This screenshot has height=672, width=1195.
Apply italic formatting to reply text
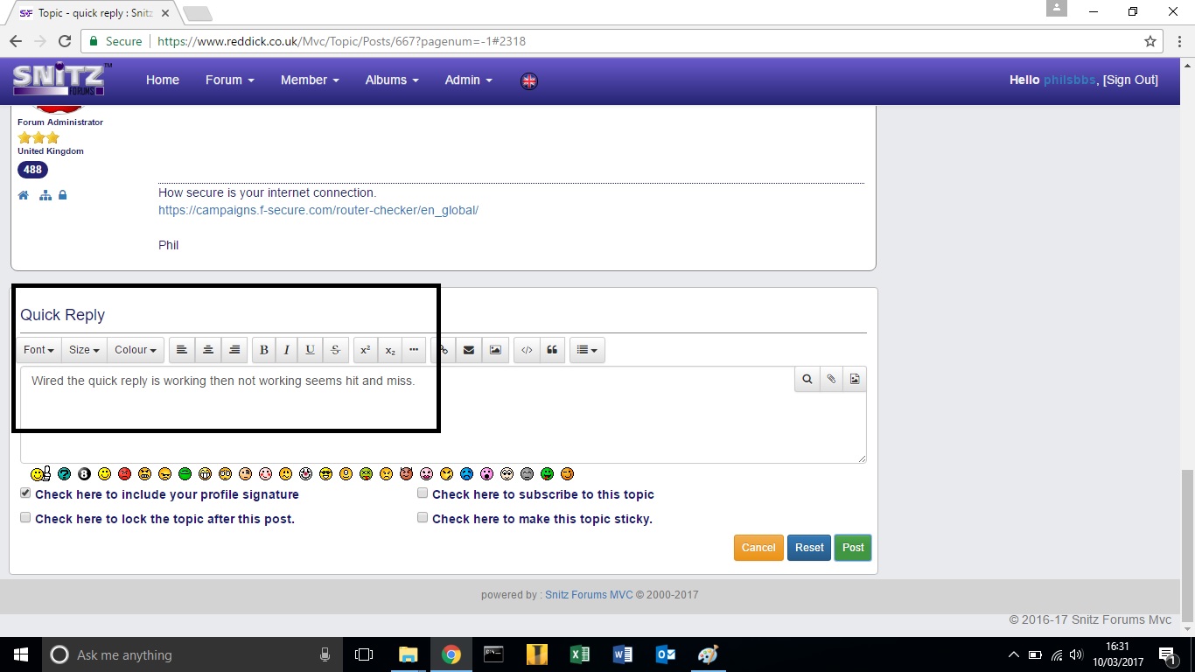pyautogui.click(x=287, y=350)
